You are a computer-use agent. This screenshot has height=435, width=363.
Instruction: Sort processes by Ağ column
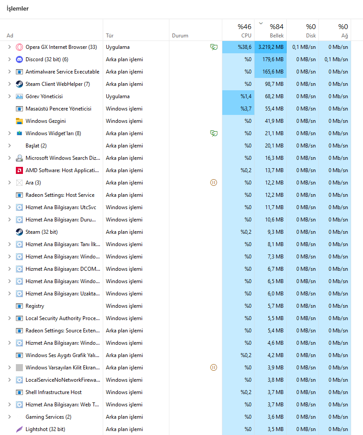335,30
